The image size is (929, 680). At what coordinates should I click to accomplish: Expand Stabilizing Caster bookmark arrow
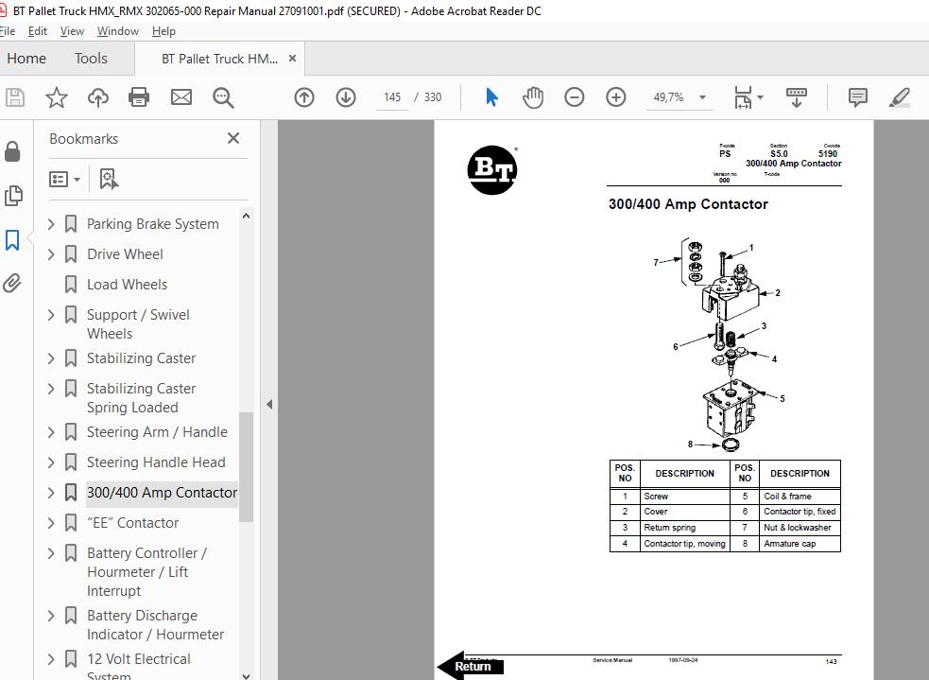click(51, 358)
